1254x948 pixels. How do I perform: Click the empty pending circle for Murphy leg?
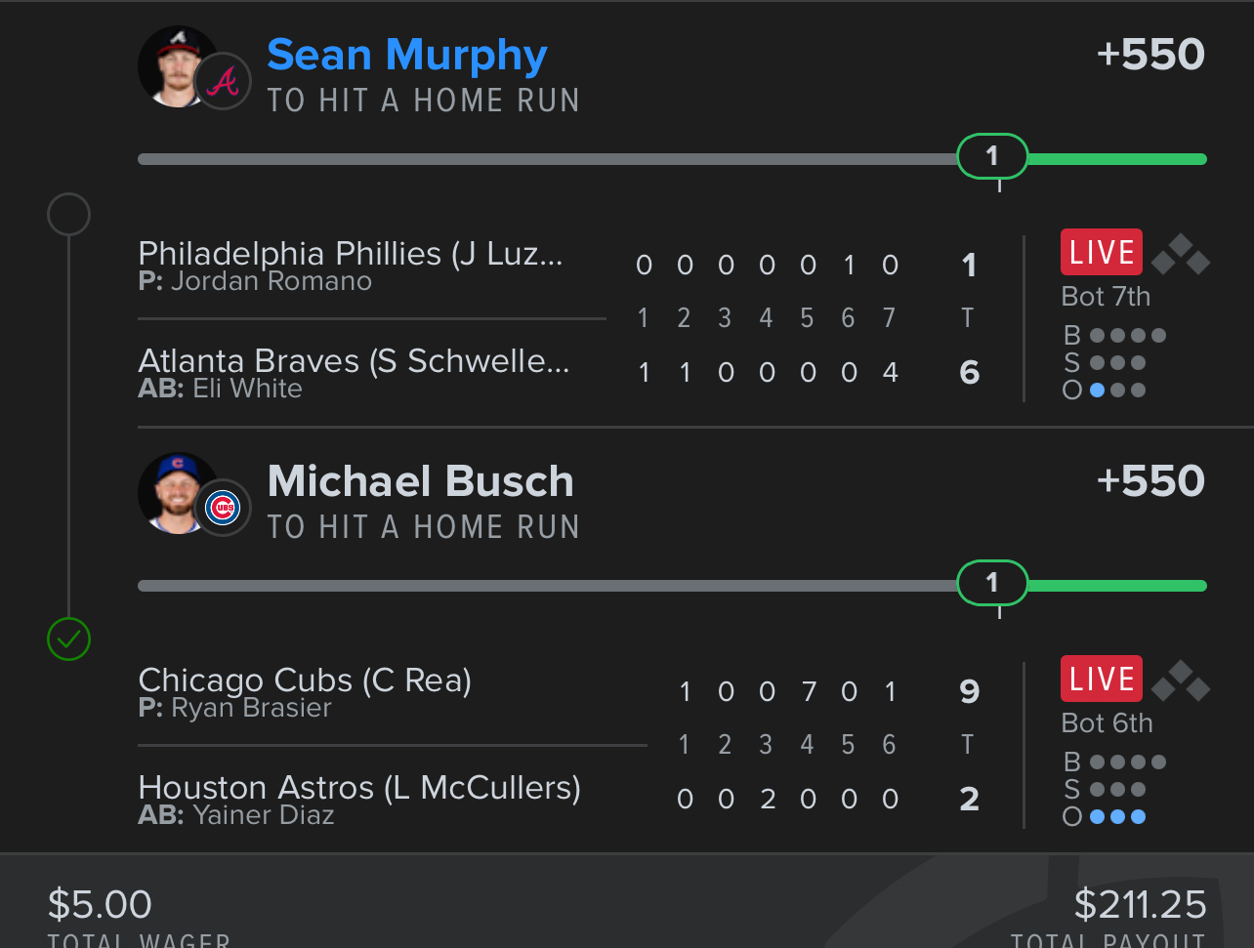point(69,214)
